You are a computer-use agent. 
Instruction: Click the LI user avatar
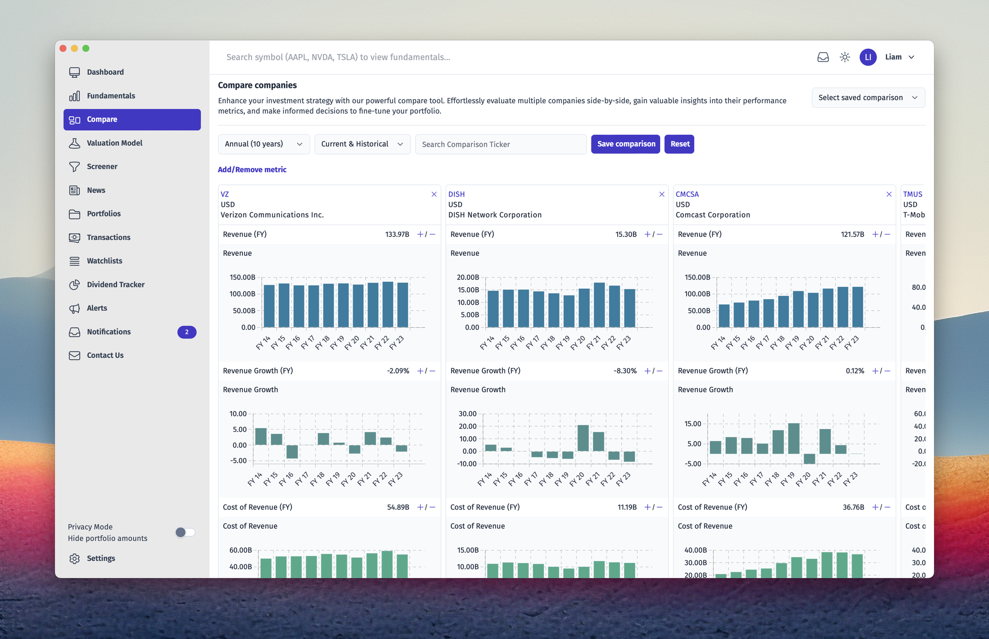point(868,57)
